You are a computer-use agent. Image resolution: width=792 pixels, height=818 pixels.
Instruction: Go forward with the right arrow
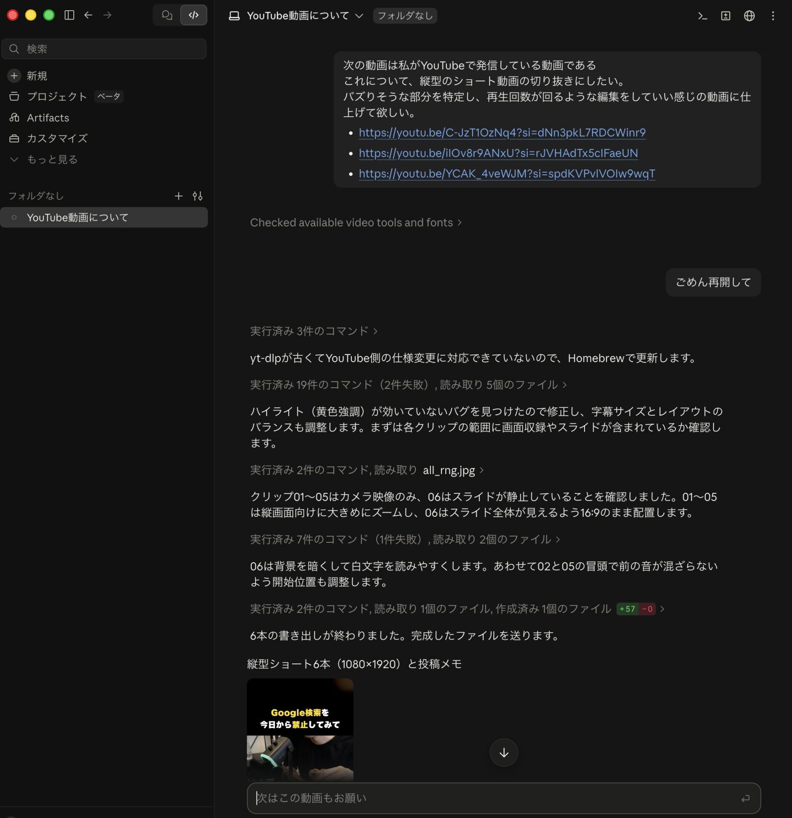(107, 15)
